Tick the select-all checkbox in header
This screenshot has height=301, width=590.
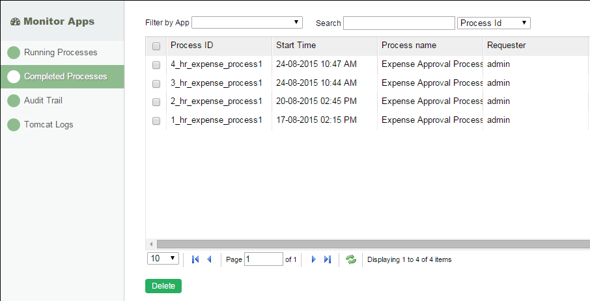click(156, 46)
